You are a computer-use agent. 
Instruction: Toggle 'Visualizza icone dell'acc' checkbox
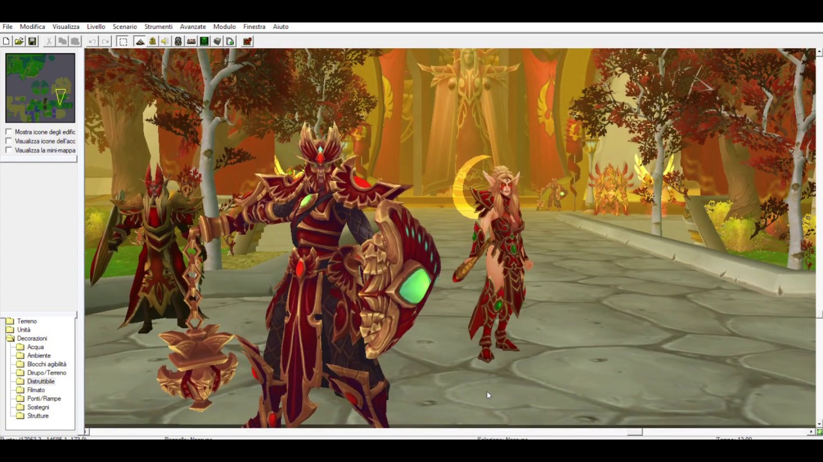pos(8,141)
